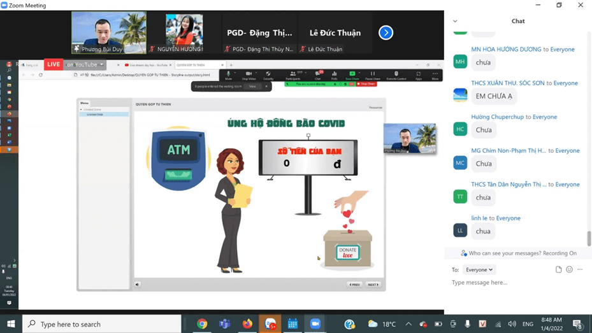Image resolution: width=592 pixels, height=333 pixels.
Task: Toggle the Storyline player volume speaker
Action: pos(137,285)
